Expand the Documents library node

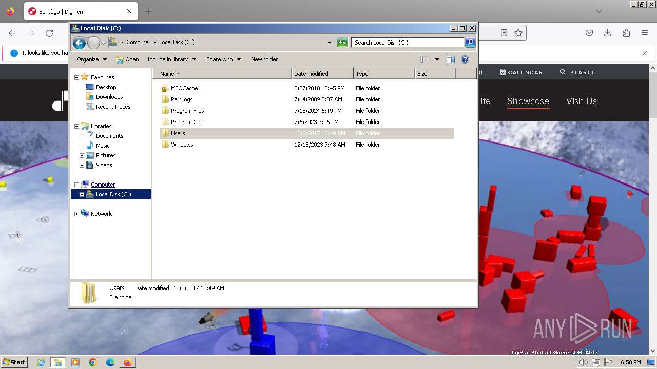[x=82, y=136]
